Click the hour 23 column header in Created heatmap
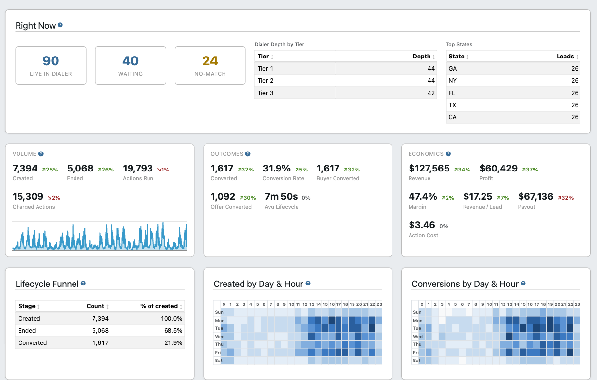This screenshot has width=597, height=380. (x=379, y=304)
